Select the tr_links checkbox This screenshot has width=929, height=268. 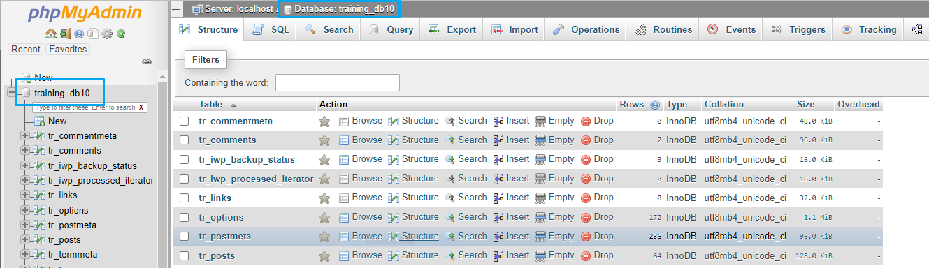185,198
